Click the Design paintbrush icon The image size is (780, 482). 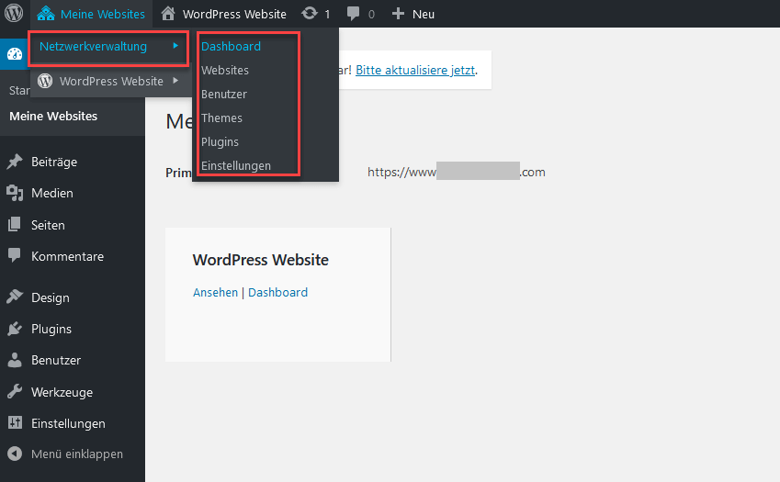(x=15, y=297)
